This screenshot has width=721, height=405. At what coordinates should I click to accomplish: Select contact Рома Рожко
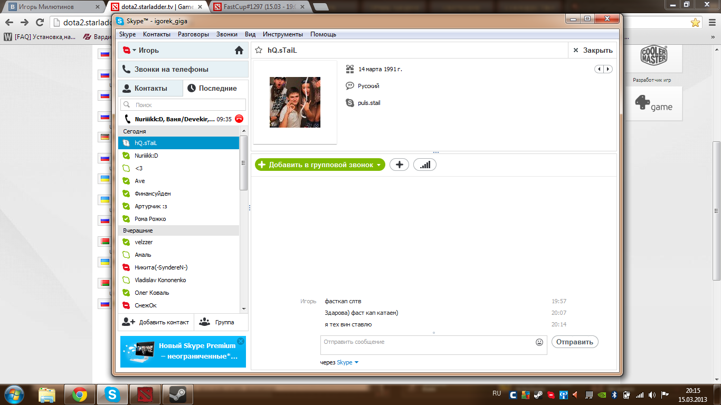(178, 219)
